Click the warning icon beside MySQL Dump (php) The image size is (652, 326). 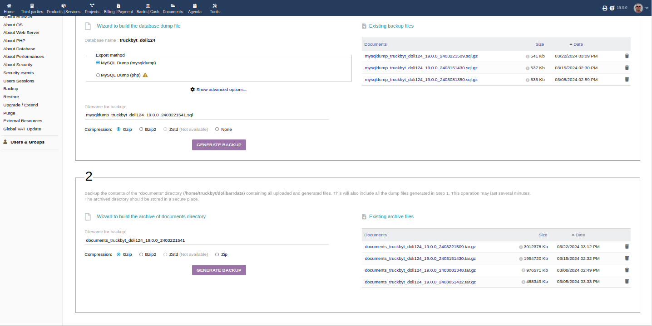[145, 75]
